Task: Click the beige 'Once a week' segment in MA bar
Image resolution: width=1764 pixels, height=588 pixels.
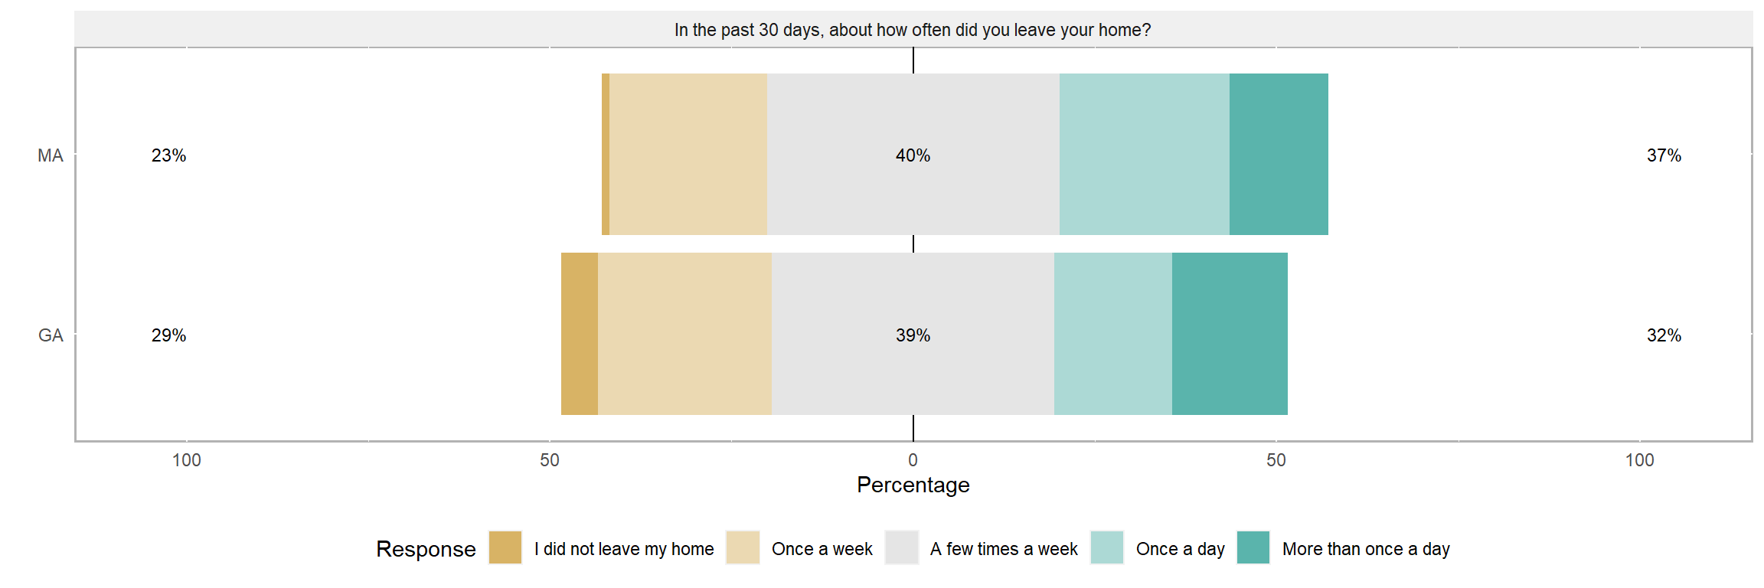Action: (688, 154)
